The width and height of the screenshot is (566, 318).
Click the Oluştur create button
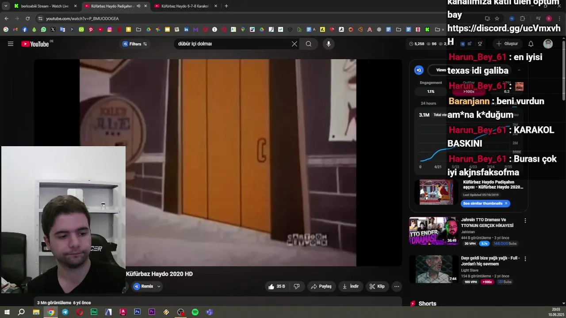pos(507,44)
